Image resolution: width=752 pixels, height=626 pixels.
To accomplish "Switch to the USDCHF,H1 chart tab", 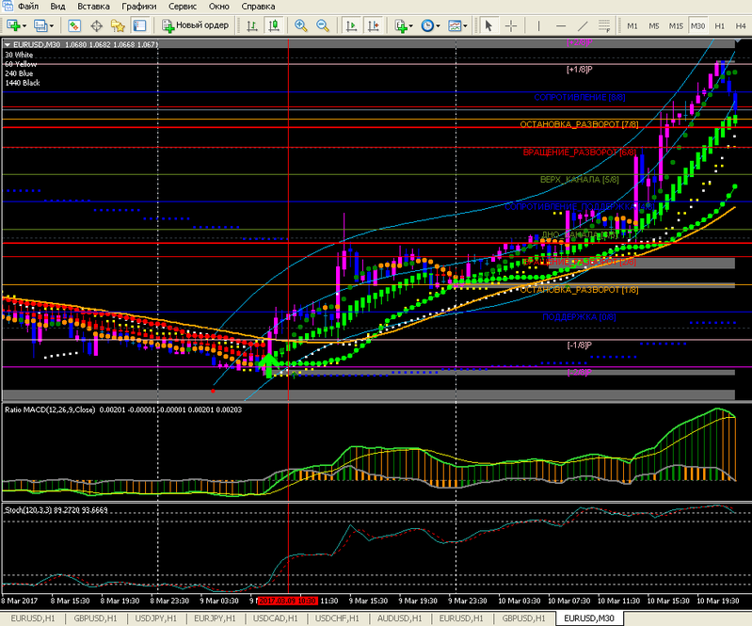I will click(x=337, y=618).
